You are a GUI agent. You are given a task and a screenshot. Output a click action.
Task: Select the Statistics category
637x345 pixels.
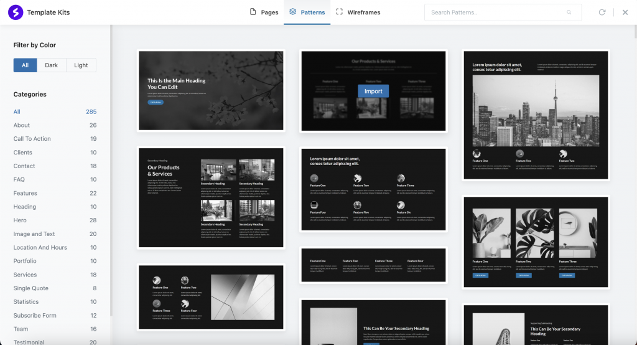55,302
